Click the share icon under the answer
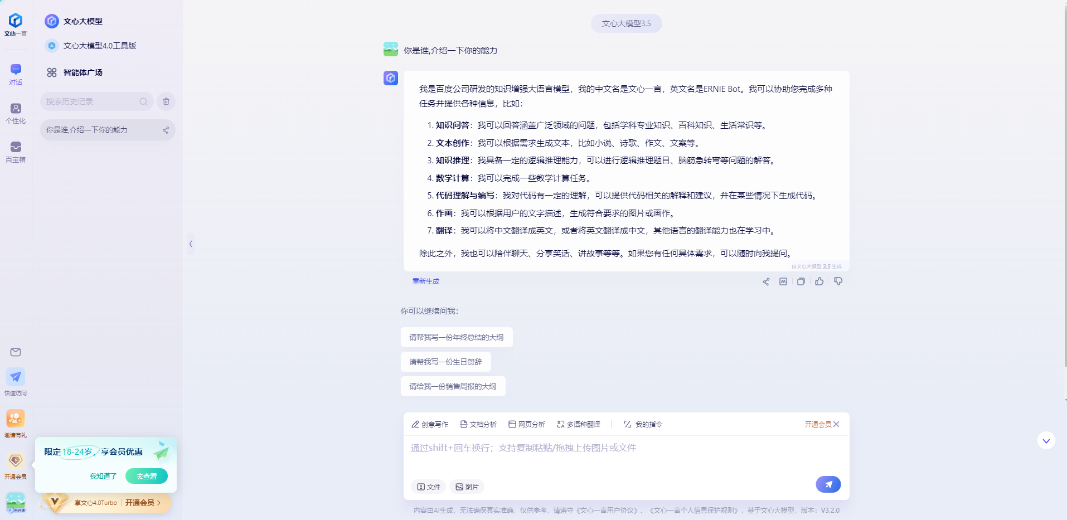1067x520 pixels. click(x=766, y=281)
